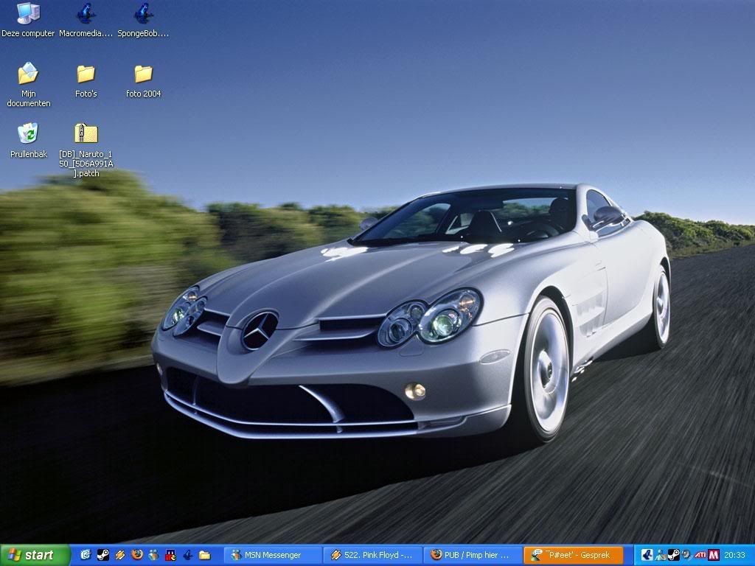
Task: Open the flashing 'P#eet' - Gesprek chat window
Action: [572, 556]
